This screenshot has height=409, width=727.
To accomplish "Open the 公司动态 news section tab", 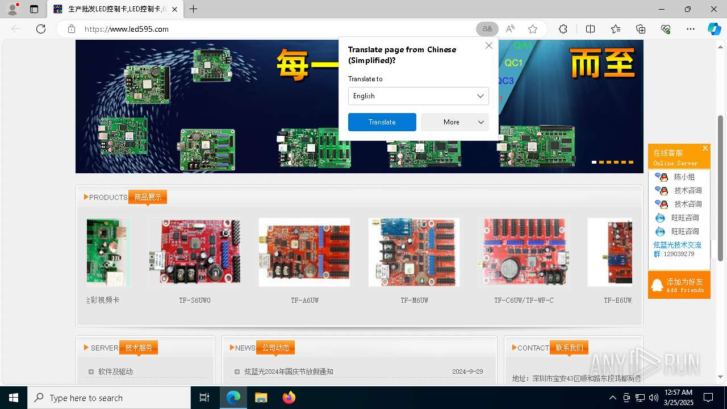I will (275, 348).
